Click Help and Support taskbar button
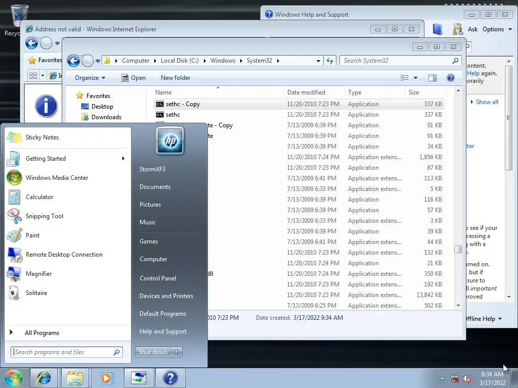518x388 pixels. point(170,378)
